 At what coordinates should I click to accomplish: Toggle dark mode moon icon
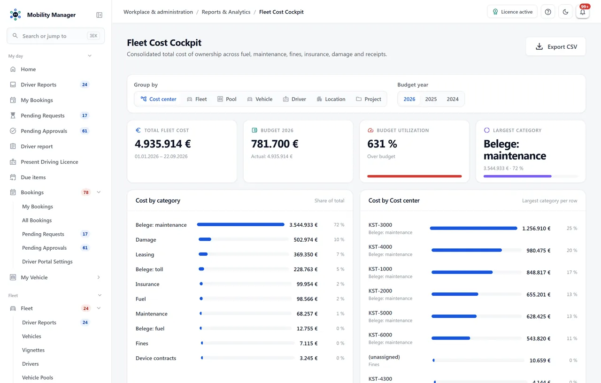coord(565,12)
